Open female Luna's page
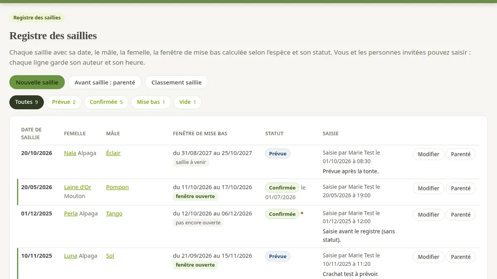This screenshot has width=497, height=279. tap(70, 256)
